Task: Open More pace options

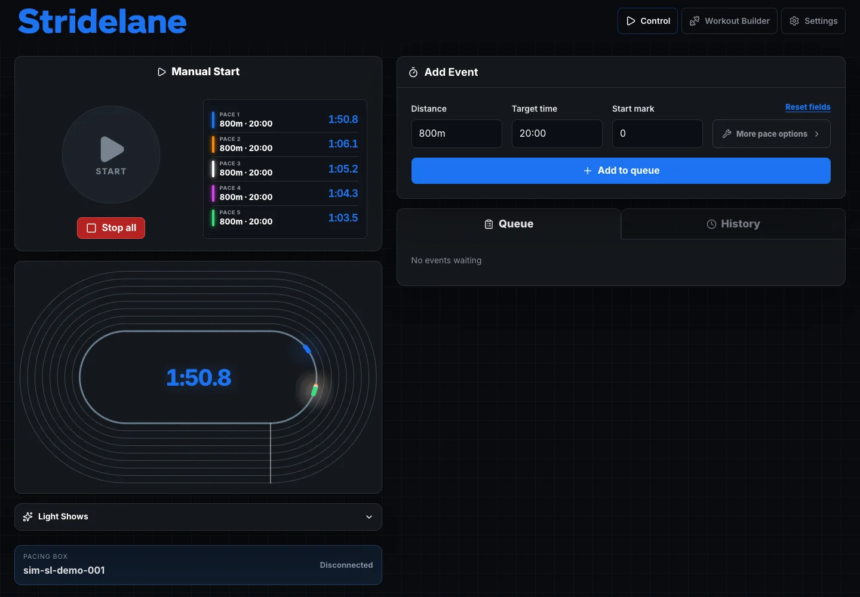Action: (772, 134)
